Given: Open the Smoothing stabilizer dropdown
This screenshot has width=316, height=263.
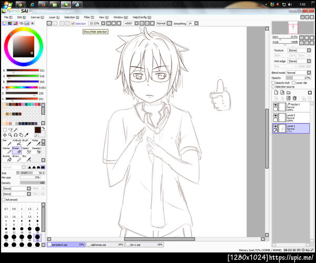Looking at the screenshot, I should click(196, 23).
